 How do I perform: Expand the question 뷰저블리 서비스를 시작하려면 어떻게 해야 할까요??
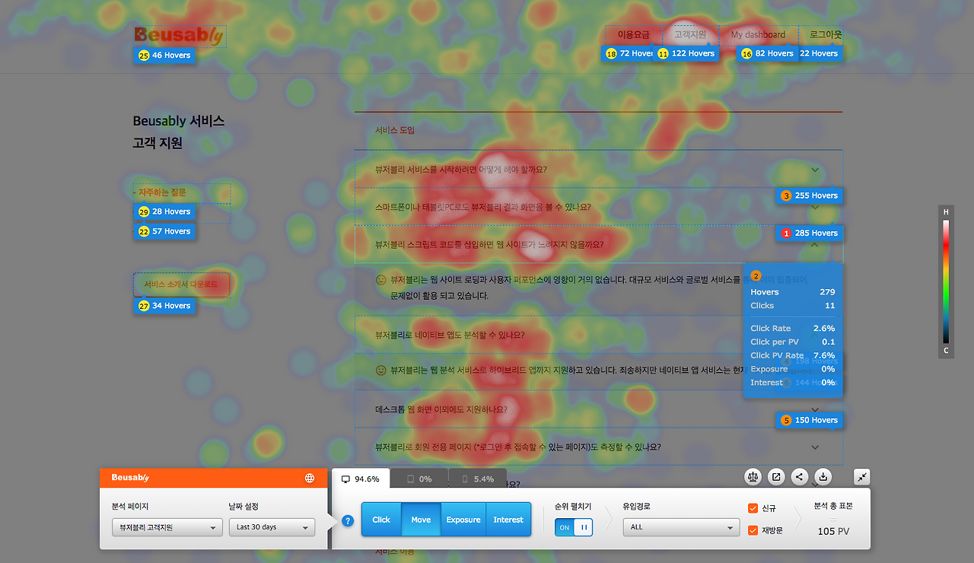(599, 169)
